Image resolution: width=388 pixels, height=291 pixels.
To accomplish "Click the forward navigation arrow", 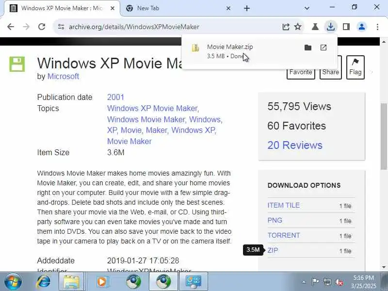I will click(26, 27).
